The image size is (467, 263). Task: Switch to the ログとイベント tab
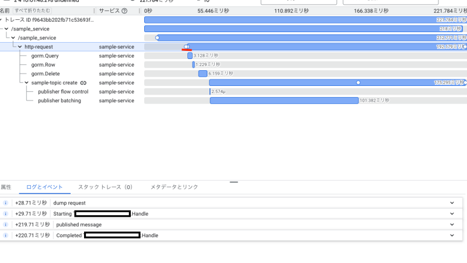pyautogui.click(x=44, y=187)
